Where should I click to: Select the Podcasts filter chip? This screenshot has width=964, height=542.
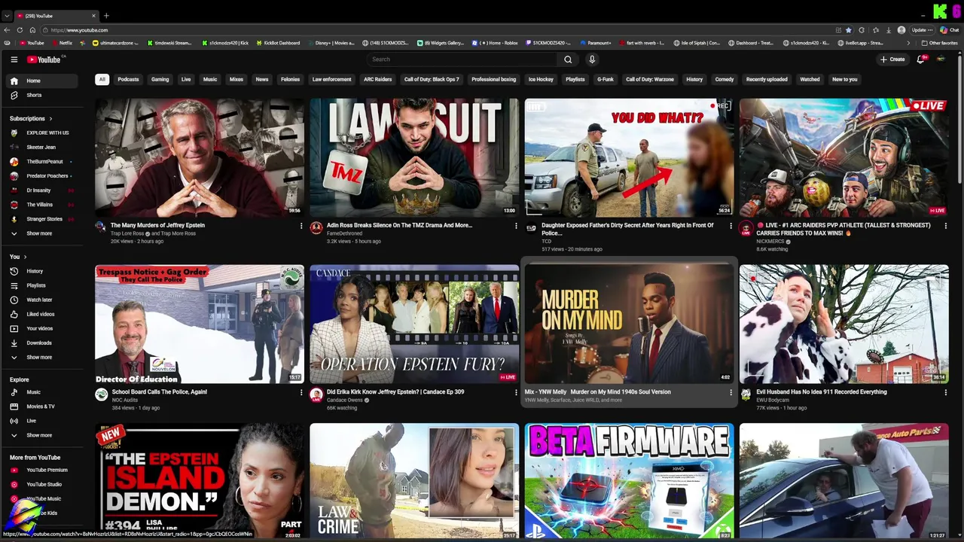tap(128, 79)
